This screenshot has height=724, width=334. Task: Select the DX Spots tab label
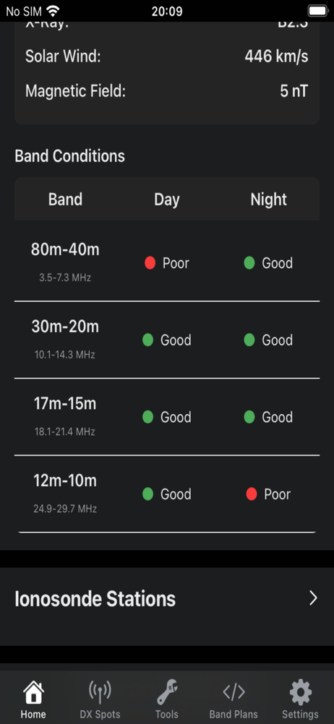point(100,715)
